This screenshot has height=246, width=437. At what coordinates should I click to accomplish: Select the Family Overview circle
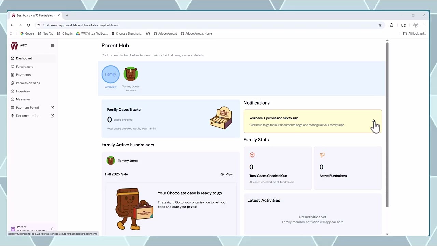111,74
